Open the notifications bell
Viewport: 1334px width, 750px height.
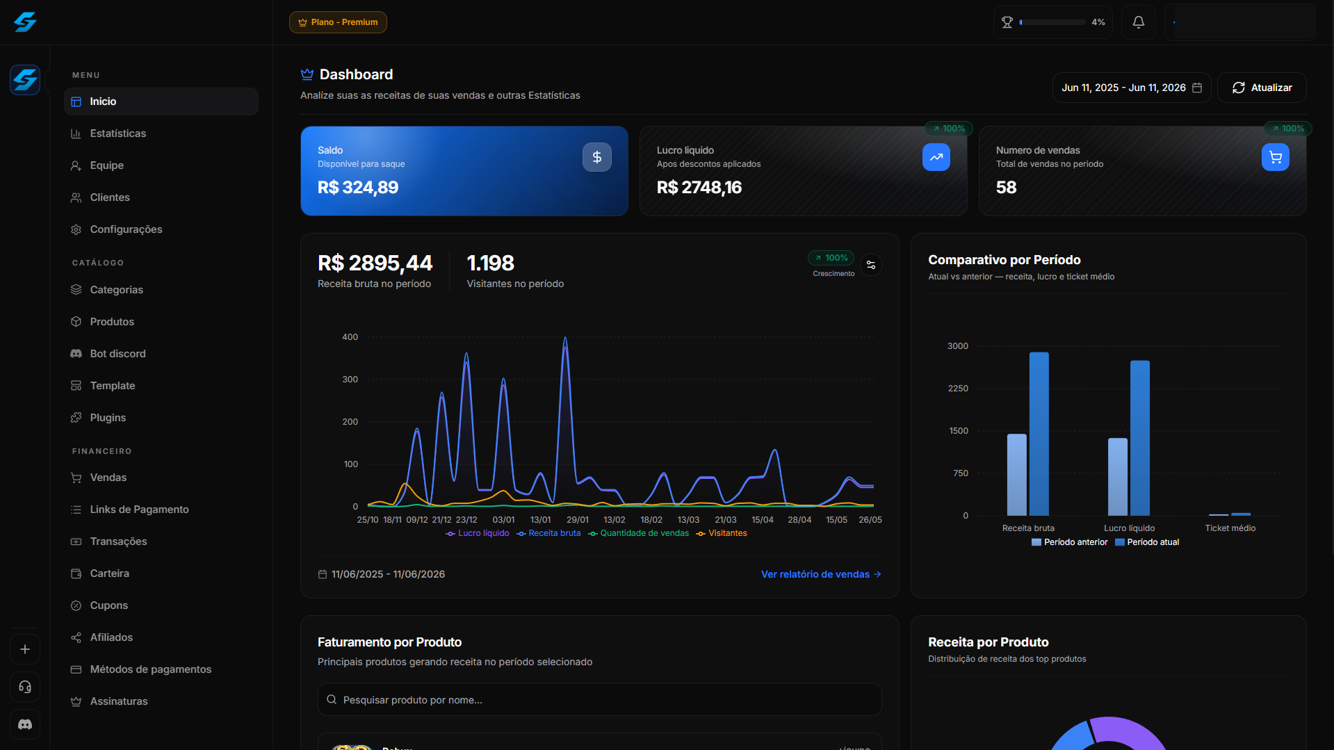click(1138, 22)
